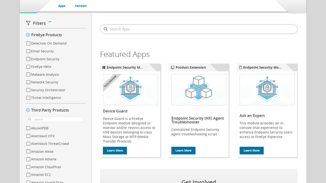
Task: Open the Apps tab
Action: [62, 6]
